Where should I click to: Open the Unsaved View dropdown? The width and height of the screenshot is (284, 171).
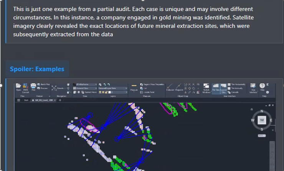(85, 88)
